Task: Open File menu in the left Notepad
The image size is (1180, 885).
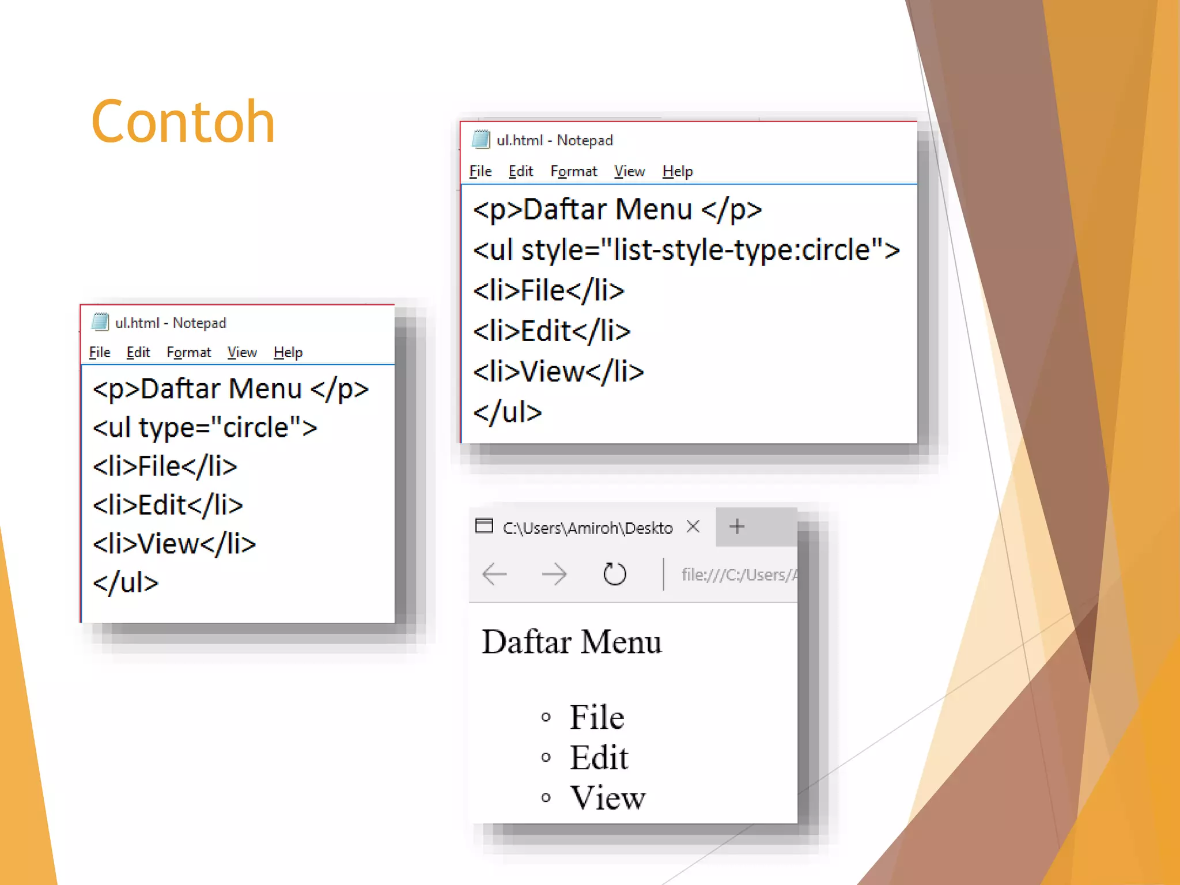Action: pyautogui.click(x=100, y=352)
